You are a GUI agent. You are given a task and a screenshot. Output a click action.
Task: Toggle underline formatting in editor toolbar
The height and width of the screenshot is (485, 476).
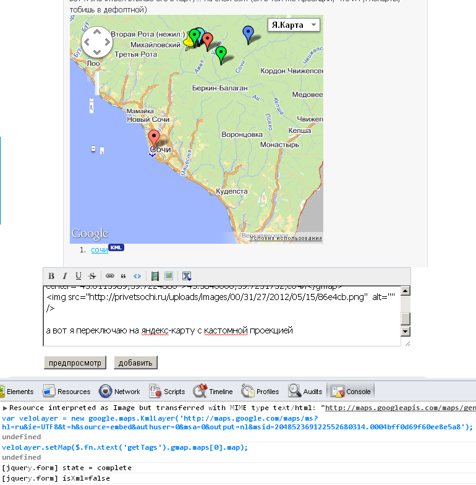(x=79, y=276)
